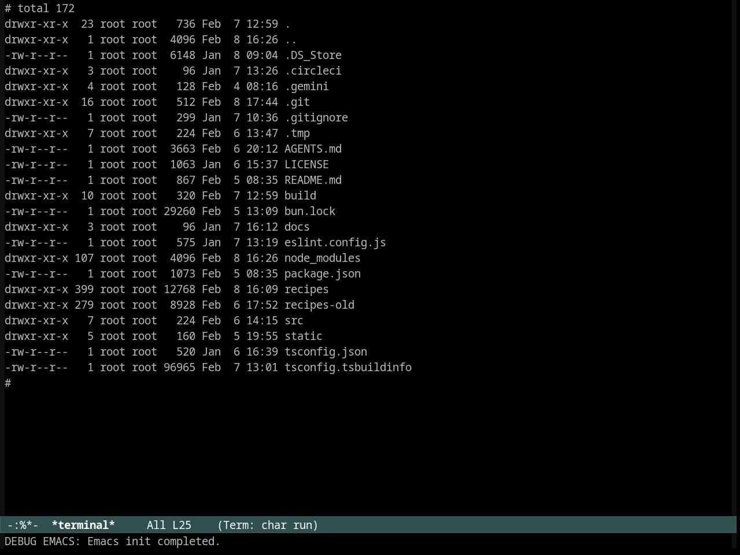
Task: Click the *terminal* buffer name in mode line
Action: [83, 525]
